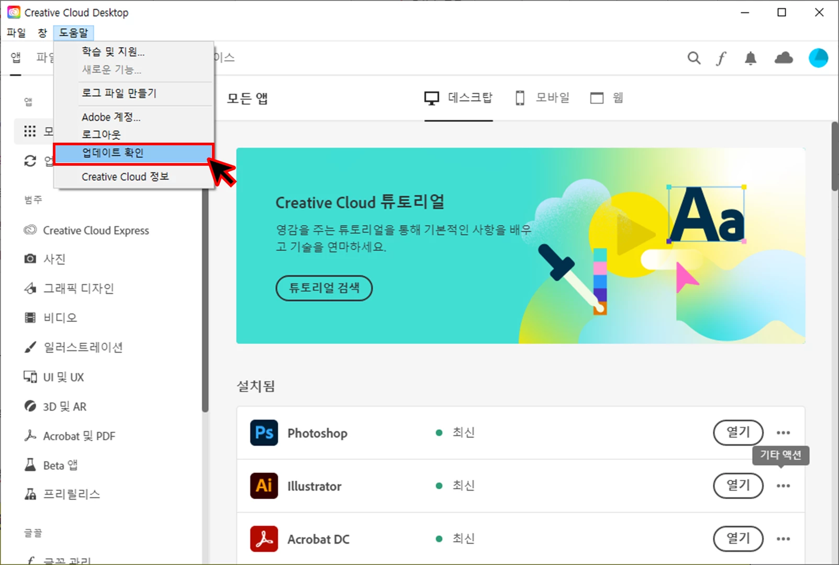Screen dimensions: 839x565
Task: Select the 그래픽 디자인 category
Action: tap(69, 288)
